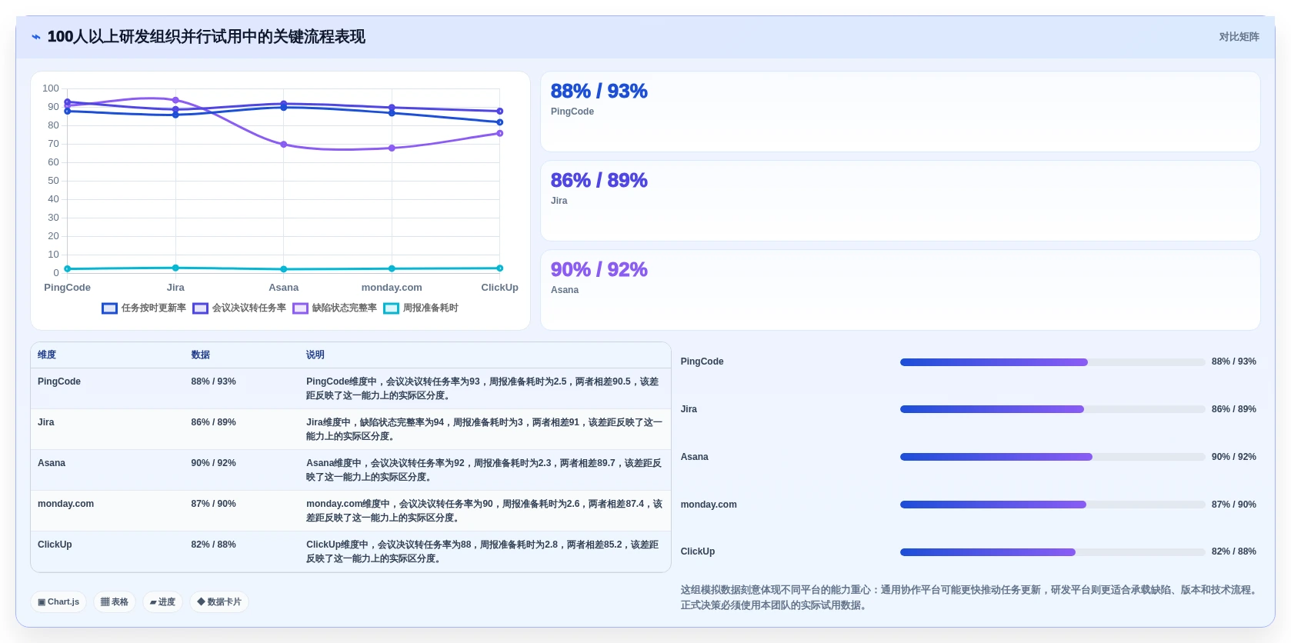The height and width of the screenshot is (643, 1291).
Task: Click the 说明 column header
Action: (315, 355)
